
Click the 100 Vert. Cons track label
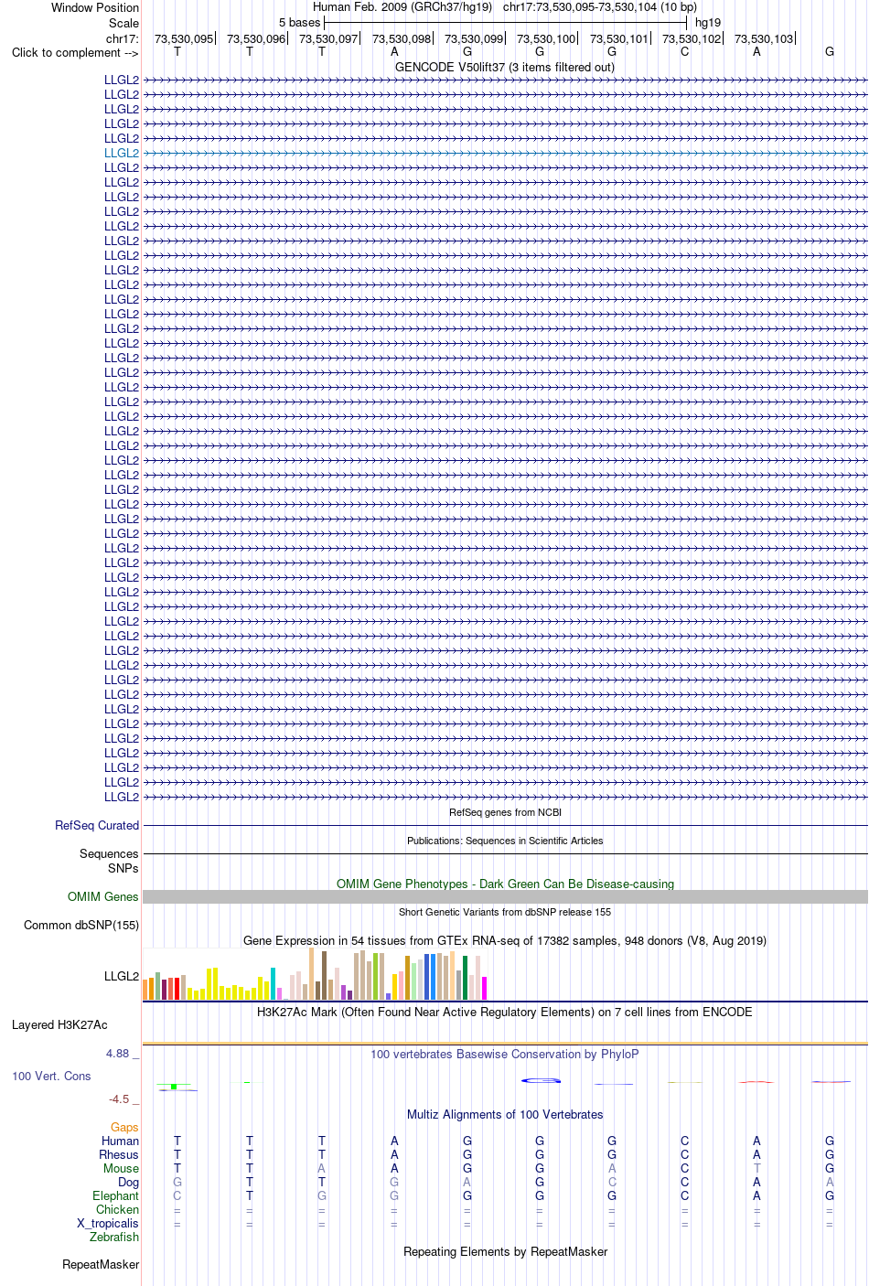[x=51, y=1076]
